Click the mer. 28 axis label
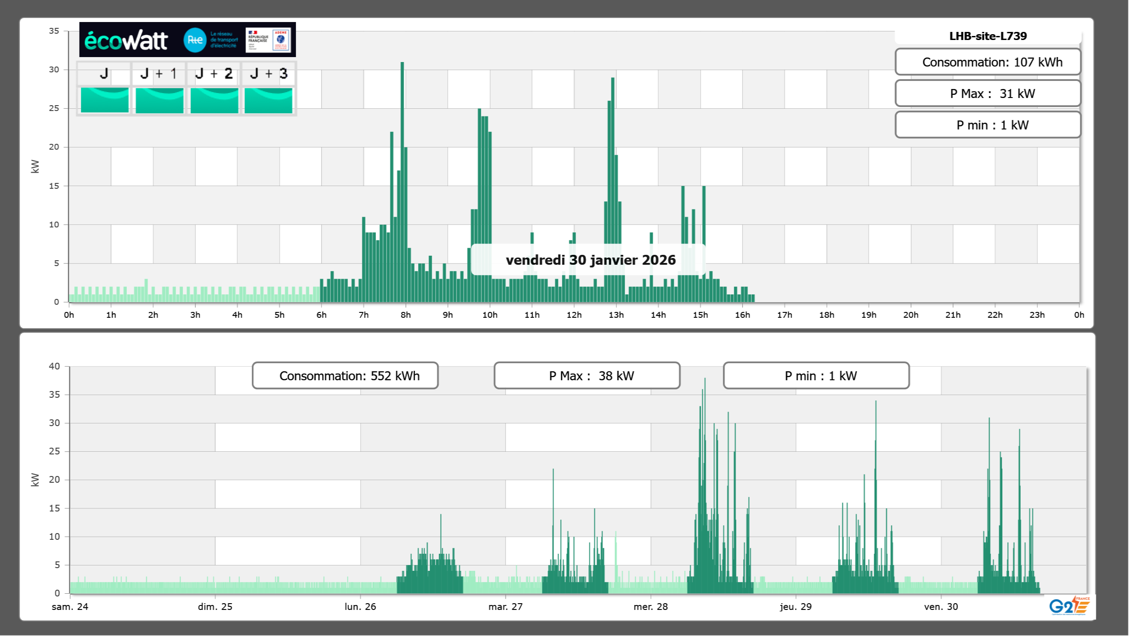The height and width of the screenshot is (636, 1129). pos(650,606)
